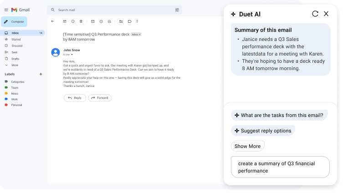Go back to the inbox list arrow

coord(52,21)
